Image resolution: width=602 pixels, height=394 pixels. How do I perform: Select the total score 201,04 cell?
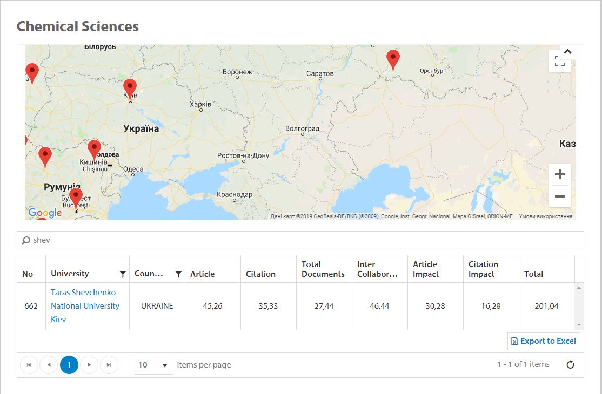point(547,306)
